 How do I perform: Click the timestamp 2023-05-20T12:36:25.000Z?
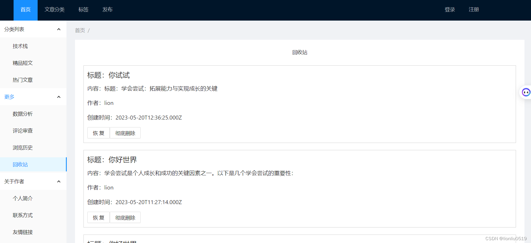149,118
